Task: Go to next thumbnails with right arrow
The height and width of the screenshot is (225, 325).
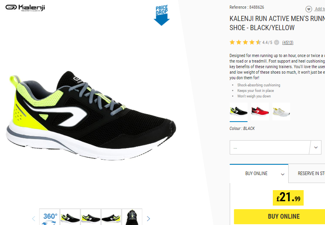Action: tap(148, 219)
